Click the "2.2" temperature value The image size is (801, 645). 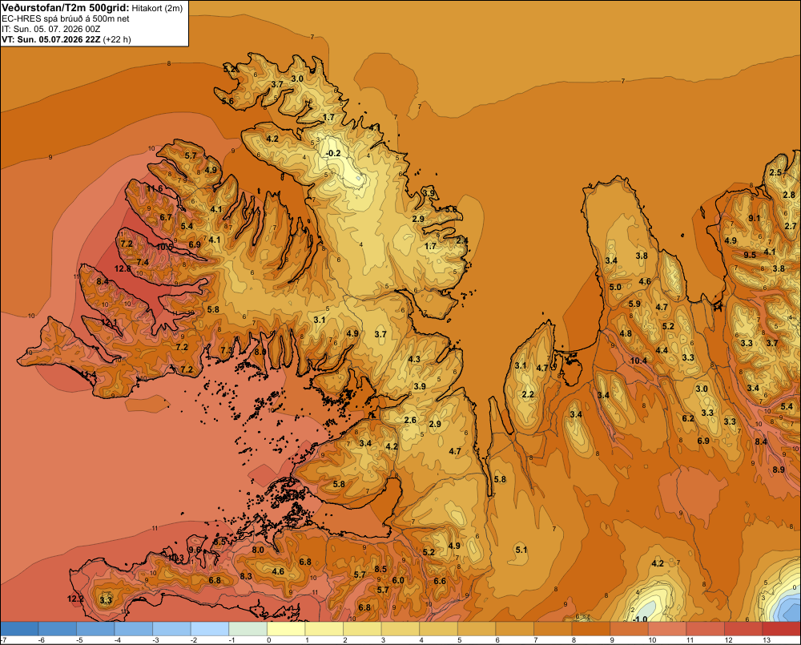(x=528, y=394)
